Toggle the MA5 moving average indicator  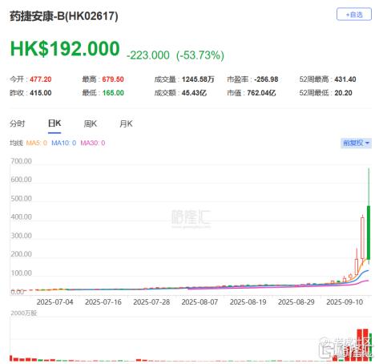point(37,143)
